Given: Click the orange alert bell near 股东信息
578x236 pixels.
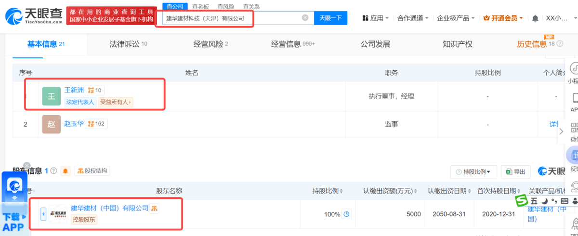Looking at the screenshot, I should [66, 171].
